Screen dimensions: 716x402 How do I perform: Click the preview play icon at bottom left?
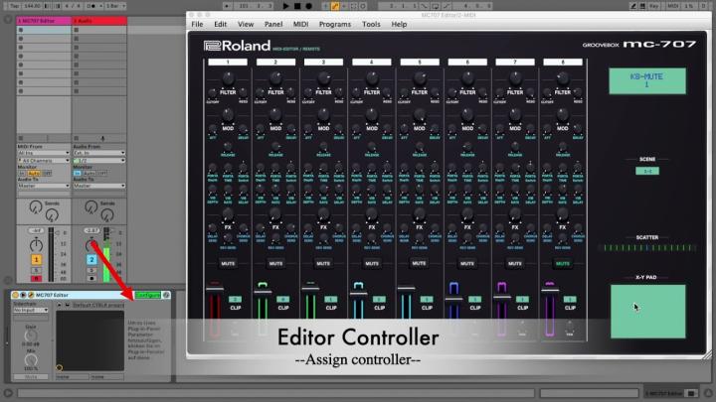tap(8, 392)
